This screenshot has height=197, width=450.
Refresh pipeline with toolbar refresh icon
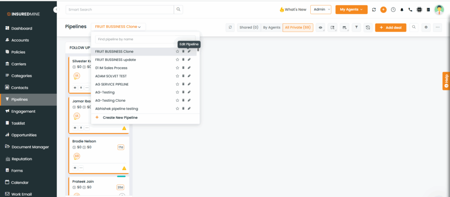(x=230, y=28)
